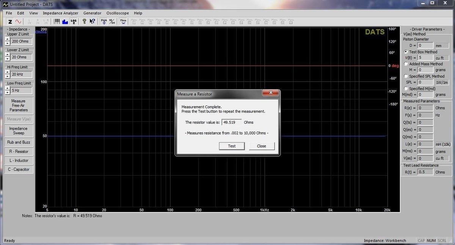Select the red sine wave generator icon
The image size is (455, 245).
click(x=18, y=22)
